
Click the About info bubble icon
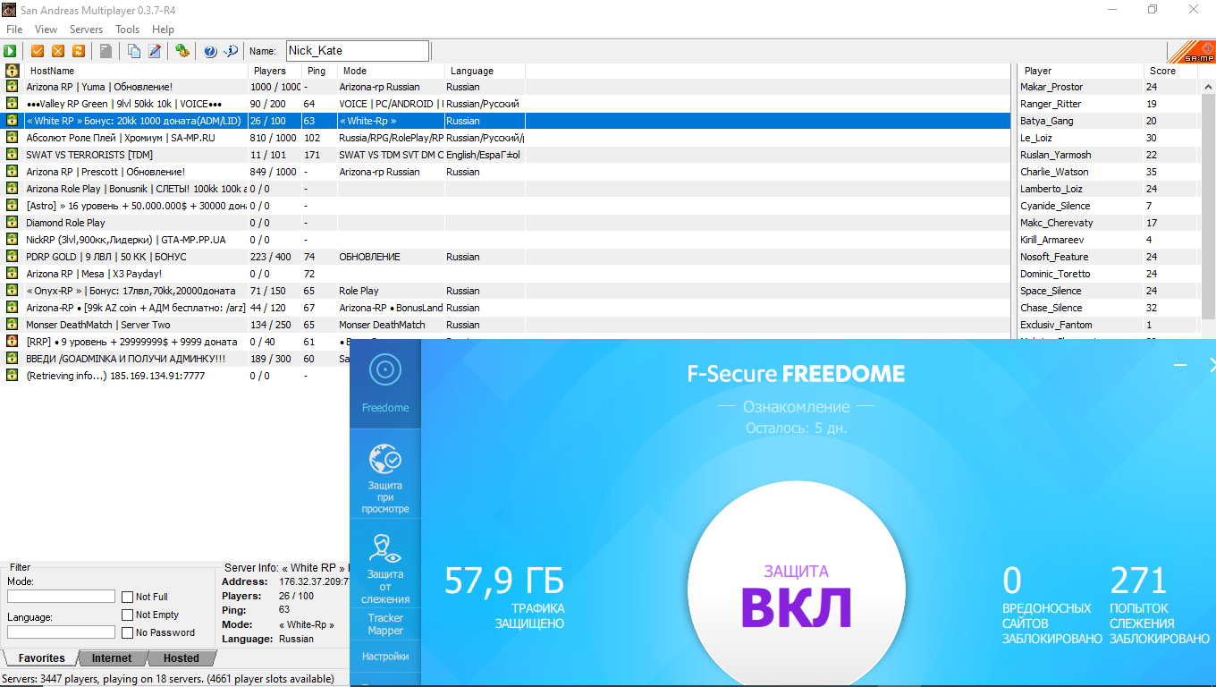[x=231, y=51]
